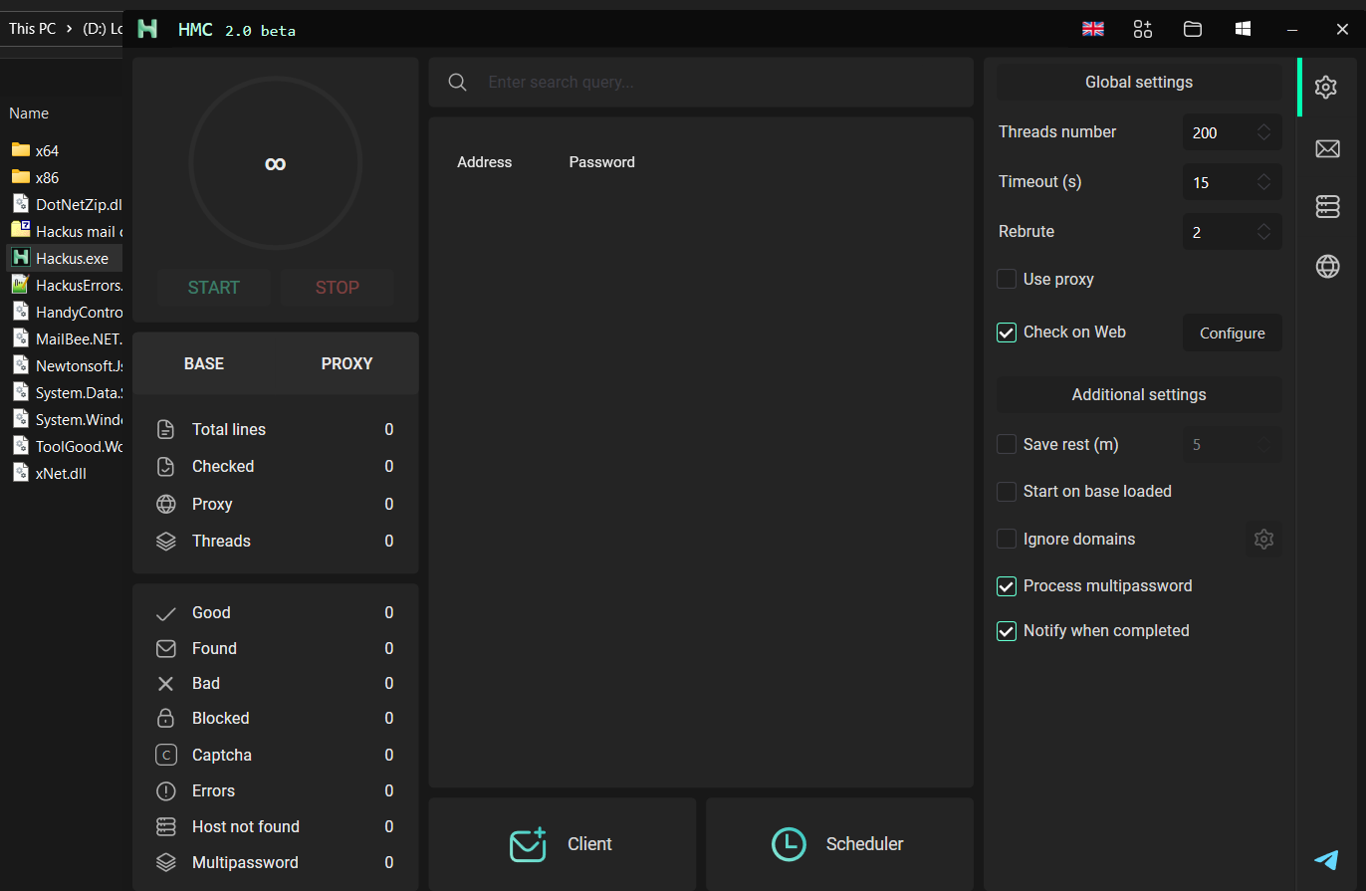Uncheck the Check on Web option

(1007, 333)
